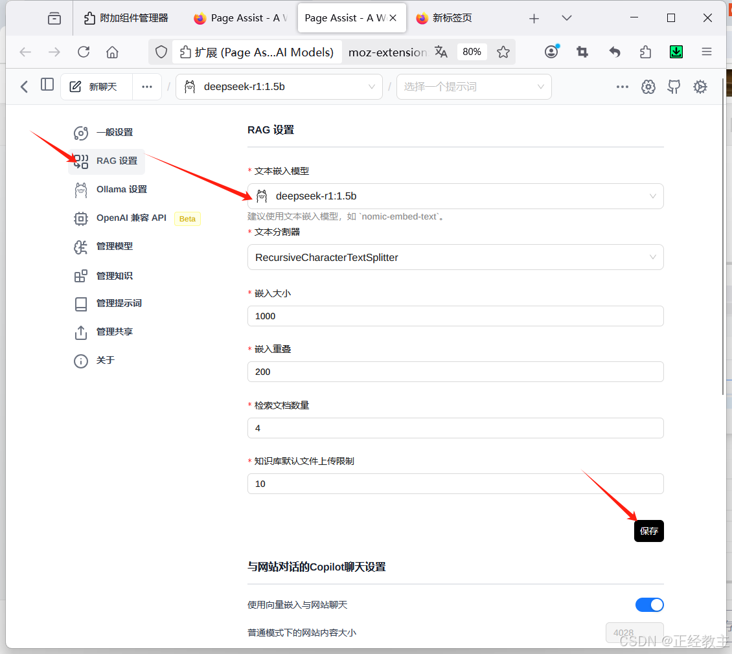Click the page vertical scrollbar

723,238
